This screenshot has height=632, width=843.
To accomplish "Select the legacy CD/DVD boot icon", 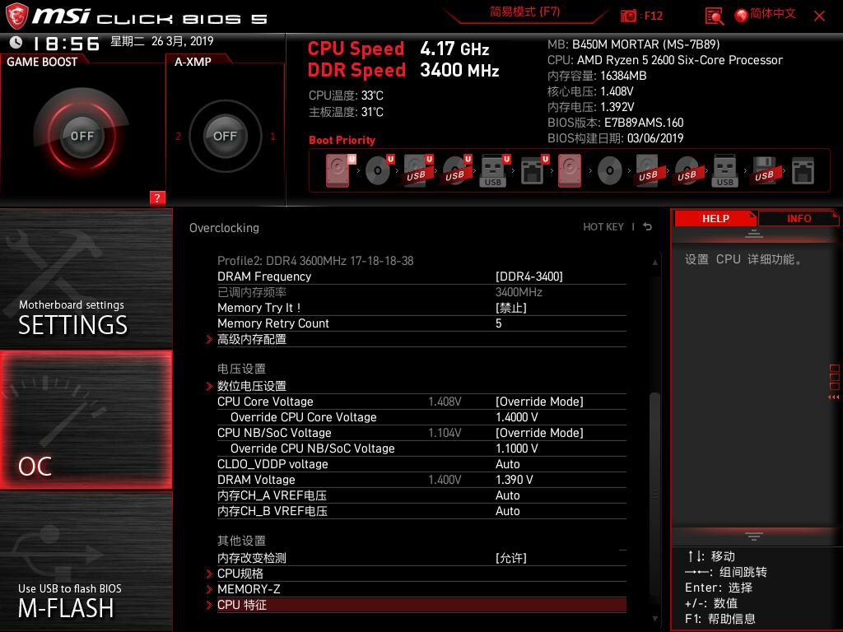I will (610, 171).
